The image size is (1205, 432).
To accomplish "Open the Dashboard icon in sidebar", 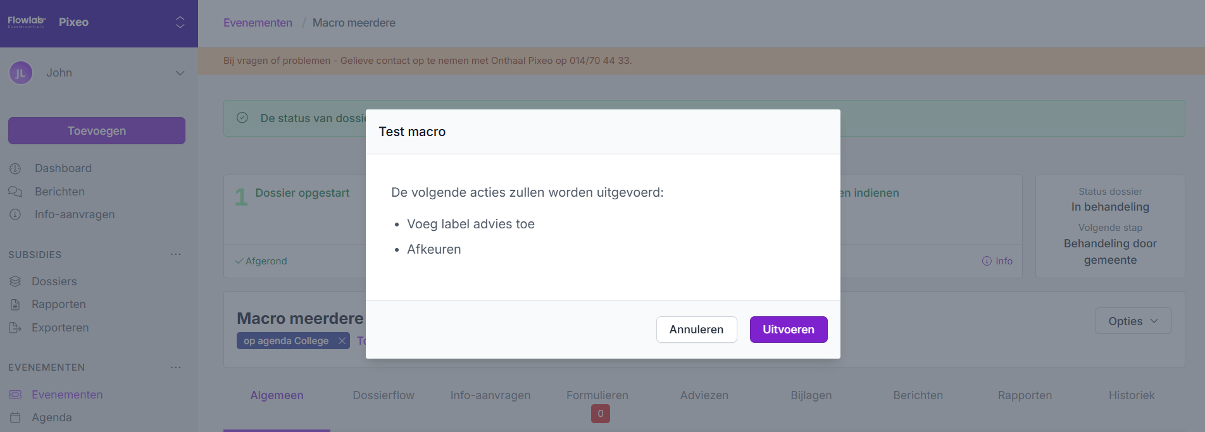I will [x=16, y=169].
